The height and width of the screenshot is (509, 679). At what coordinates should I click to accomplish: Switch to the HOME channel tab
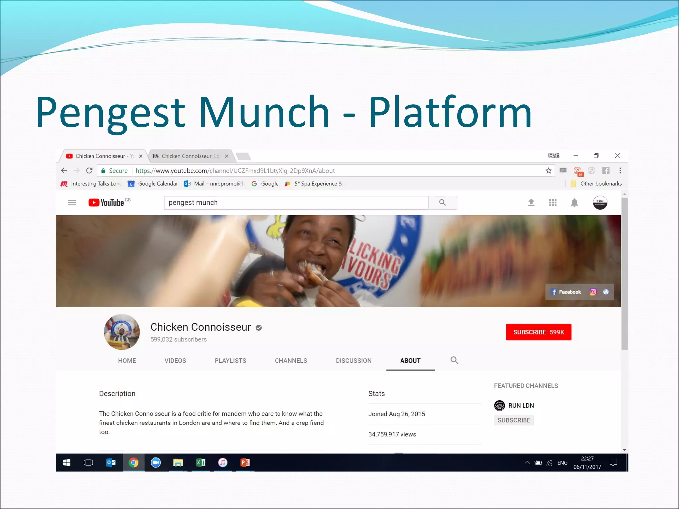point(127,361)
